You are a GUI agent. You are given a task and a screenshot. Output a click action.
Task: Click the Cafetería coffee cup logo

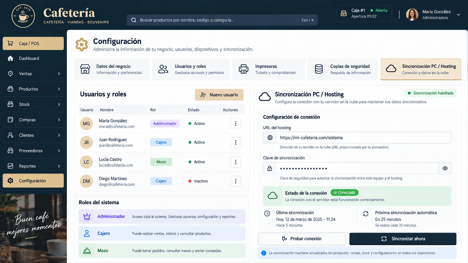tap(23, 16)
